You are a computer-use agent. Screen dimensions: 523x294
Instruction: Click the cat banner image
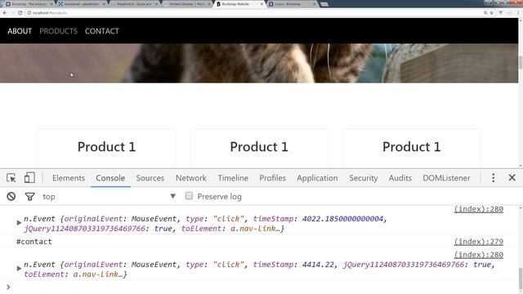[x=259, y=63]
